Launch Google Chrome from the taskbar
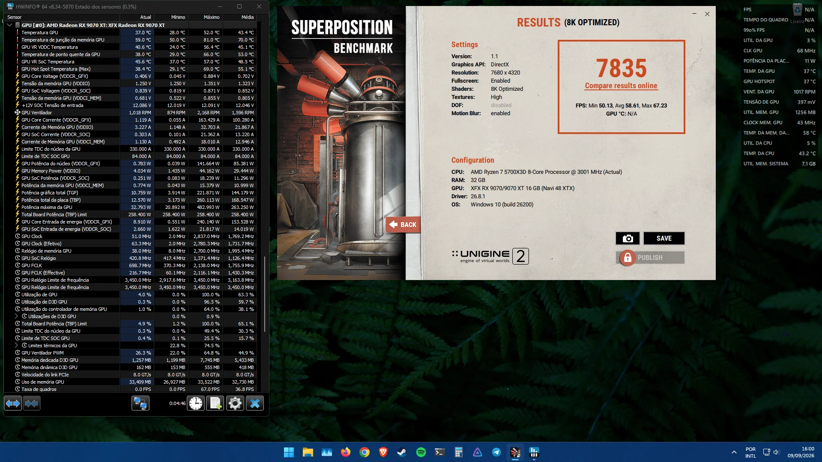Image resolution: width=822 pixels, height=462 pixels. [365, 452]
